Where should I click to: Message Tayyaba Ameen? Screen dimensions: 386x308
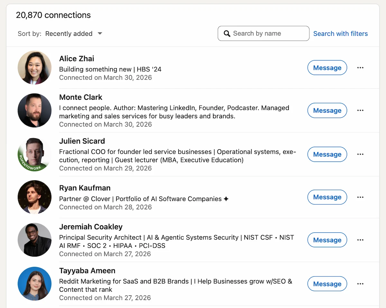pyautogui.click(x=327, y=284)
